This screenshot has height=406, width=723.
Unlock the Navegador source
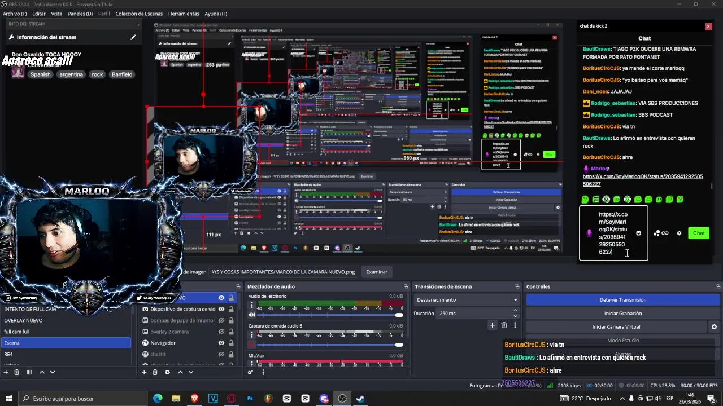click(x=231, y=343)
